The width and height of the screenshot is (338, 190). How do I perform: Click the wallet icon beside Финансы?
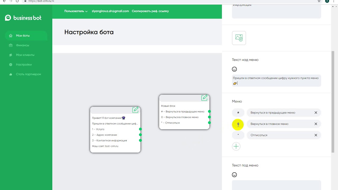(11, 45)
